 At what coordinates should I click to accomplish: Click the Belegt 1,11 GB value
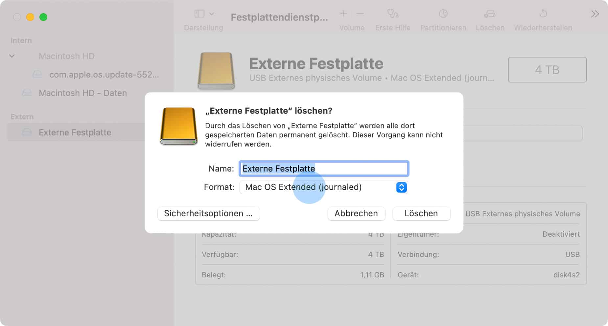point(372,275)
